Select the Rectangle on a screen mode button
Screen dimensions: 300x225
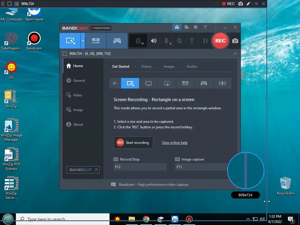tap(70, 40)
